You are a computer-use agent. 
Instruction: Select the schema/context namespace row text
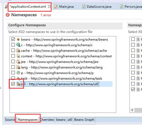coord(66,56)
